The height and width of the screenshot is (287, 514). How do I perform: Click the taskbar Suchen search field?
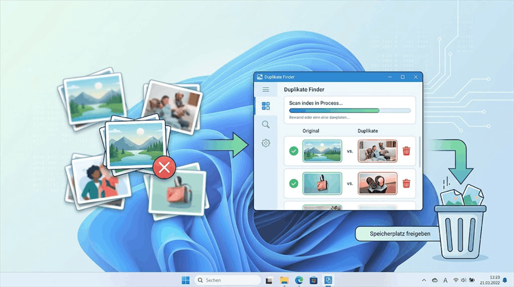pyautogui.click(x=227, y=280)
